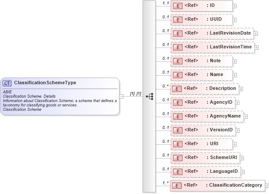269x194 pixels.
Task: Click the CT icon of ClassificationSchemeType
Action: click(x=7, y=83)
